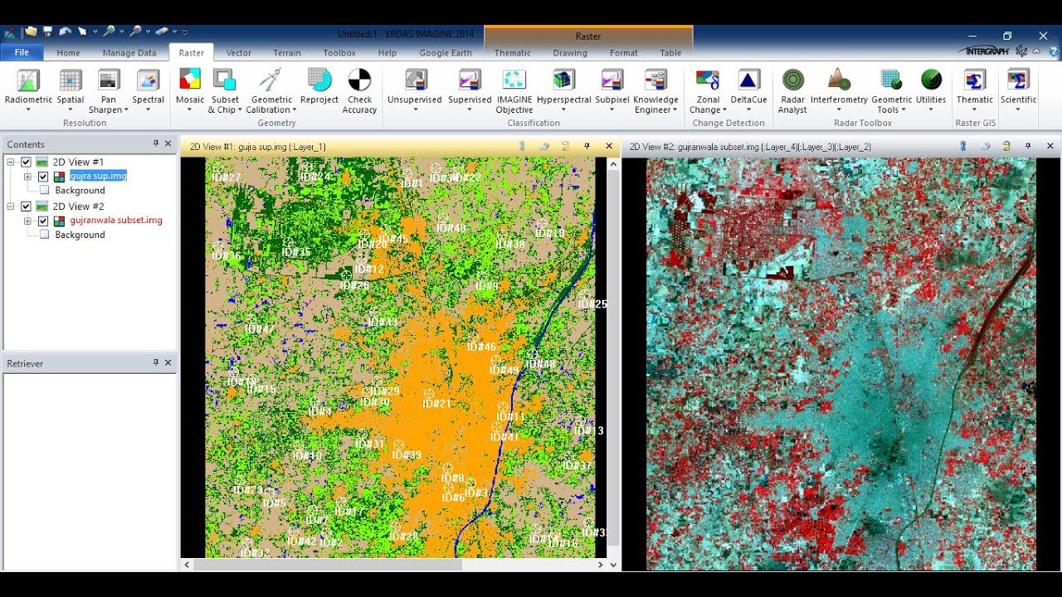Viewport: 1062px width, 597px height.
Task: Toggle visibility of gujranwala subset.img layer
Action: click(x=43, y=221)
